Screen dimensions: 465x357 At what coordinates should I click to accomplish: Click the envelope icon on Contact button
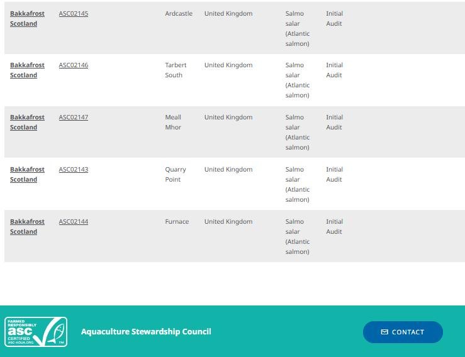click(x=384, y=332)
